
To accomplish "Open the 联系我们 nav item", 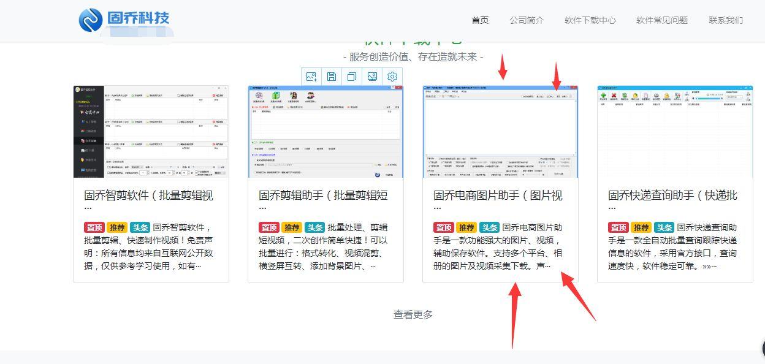I will point(726,20).
